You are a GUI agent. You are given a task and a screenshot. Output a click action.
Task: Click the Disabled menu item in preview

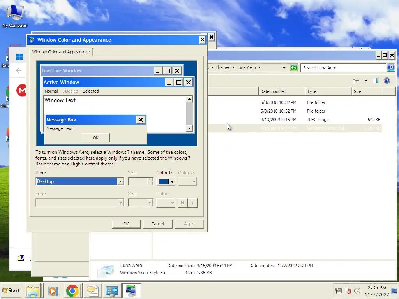(70, 91)
